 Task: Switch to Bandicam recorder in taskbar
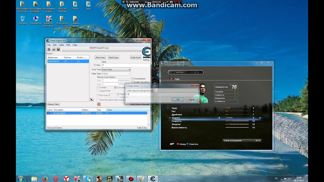(x=131, y=179)
